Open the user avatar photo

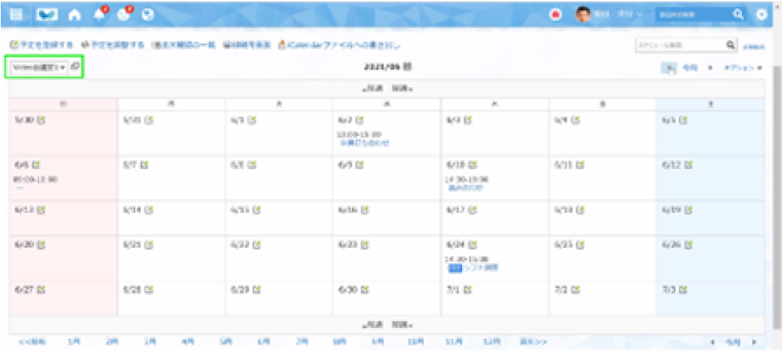(x=583, y=15)
